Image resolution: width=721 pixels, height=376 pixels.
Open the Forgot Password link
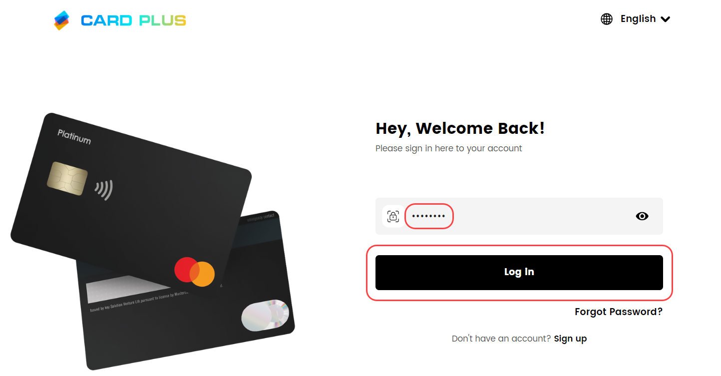click(x=619, y=312)
